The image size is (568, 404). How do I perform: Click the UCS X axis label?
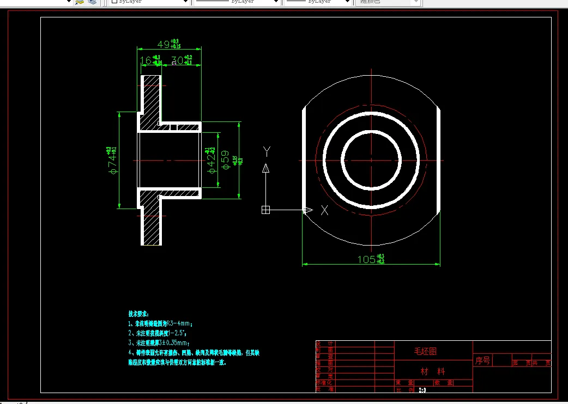(324, 210)
